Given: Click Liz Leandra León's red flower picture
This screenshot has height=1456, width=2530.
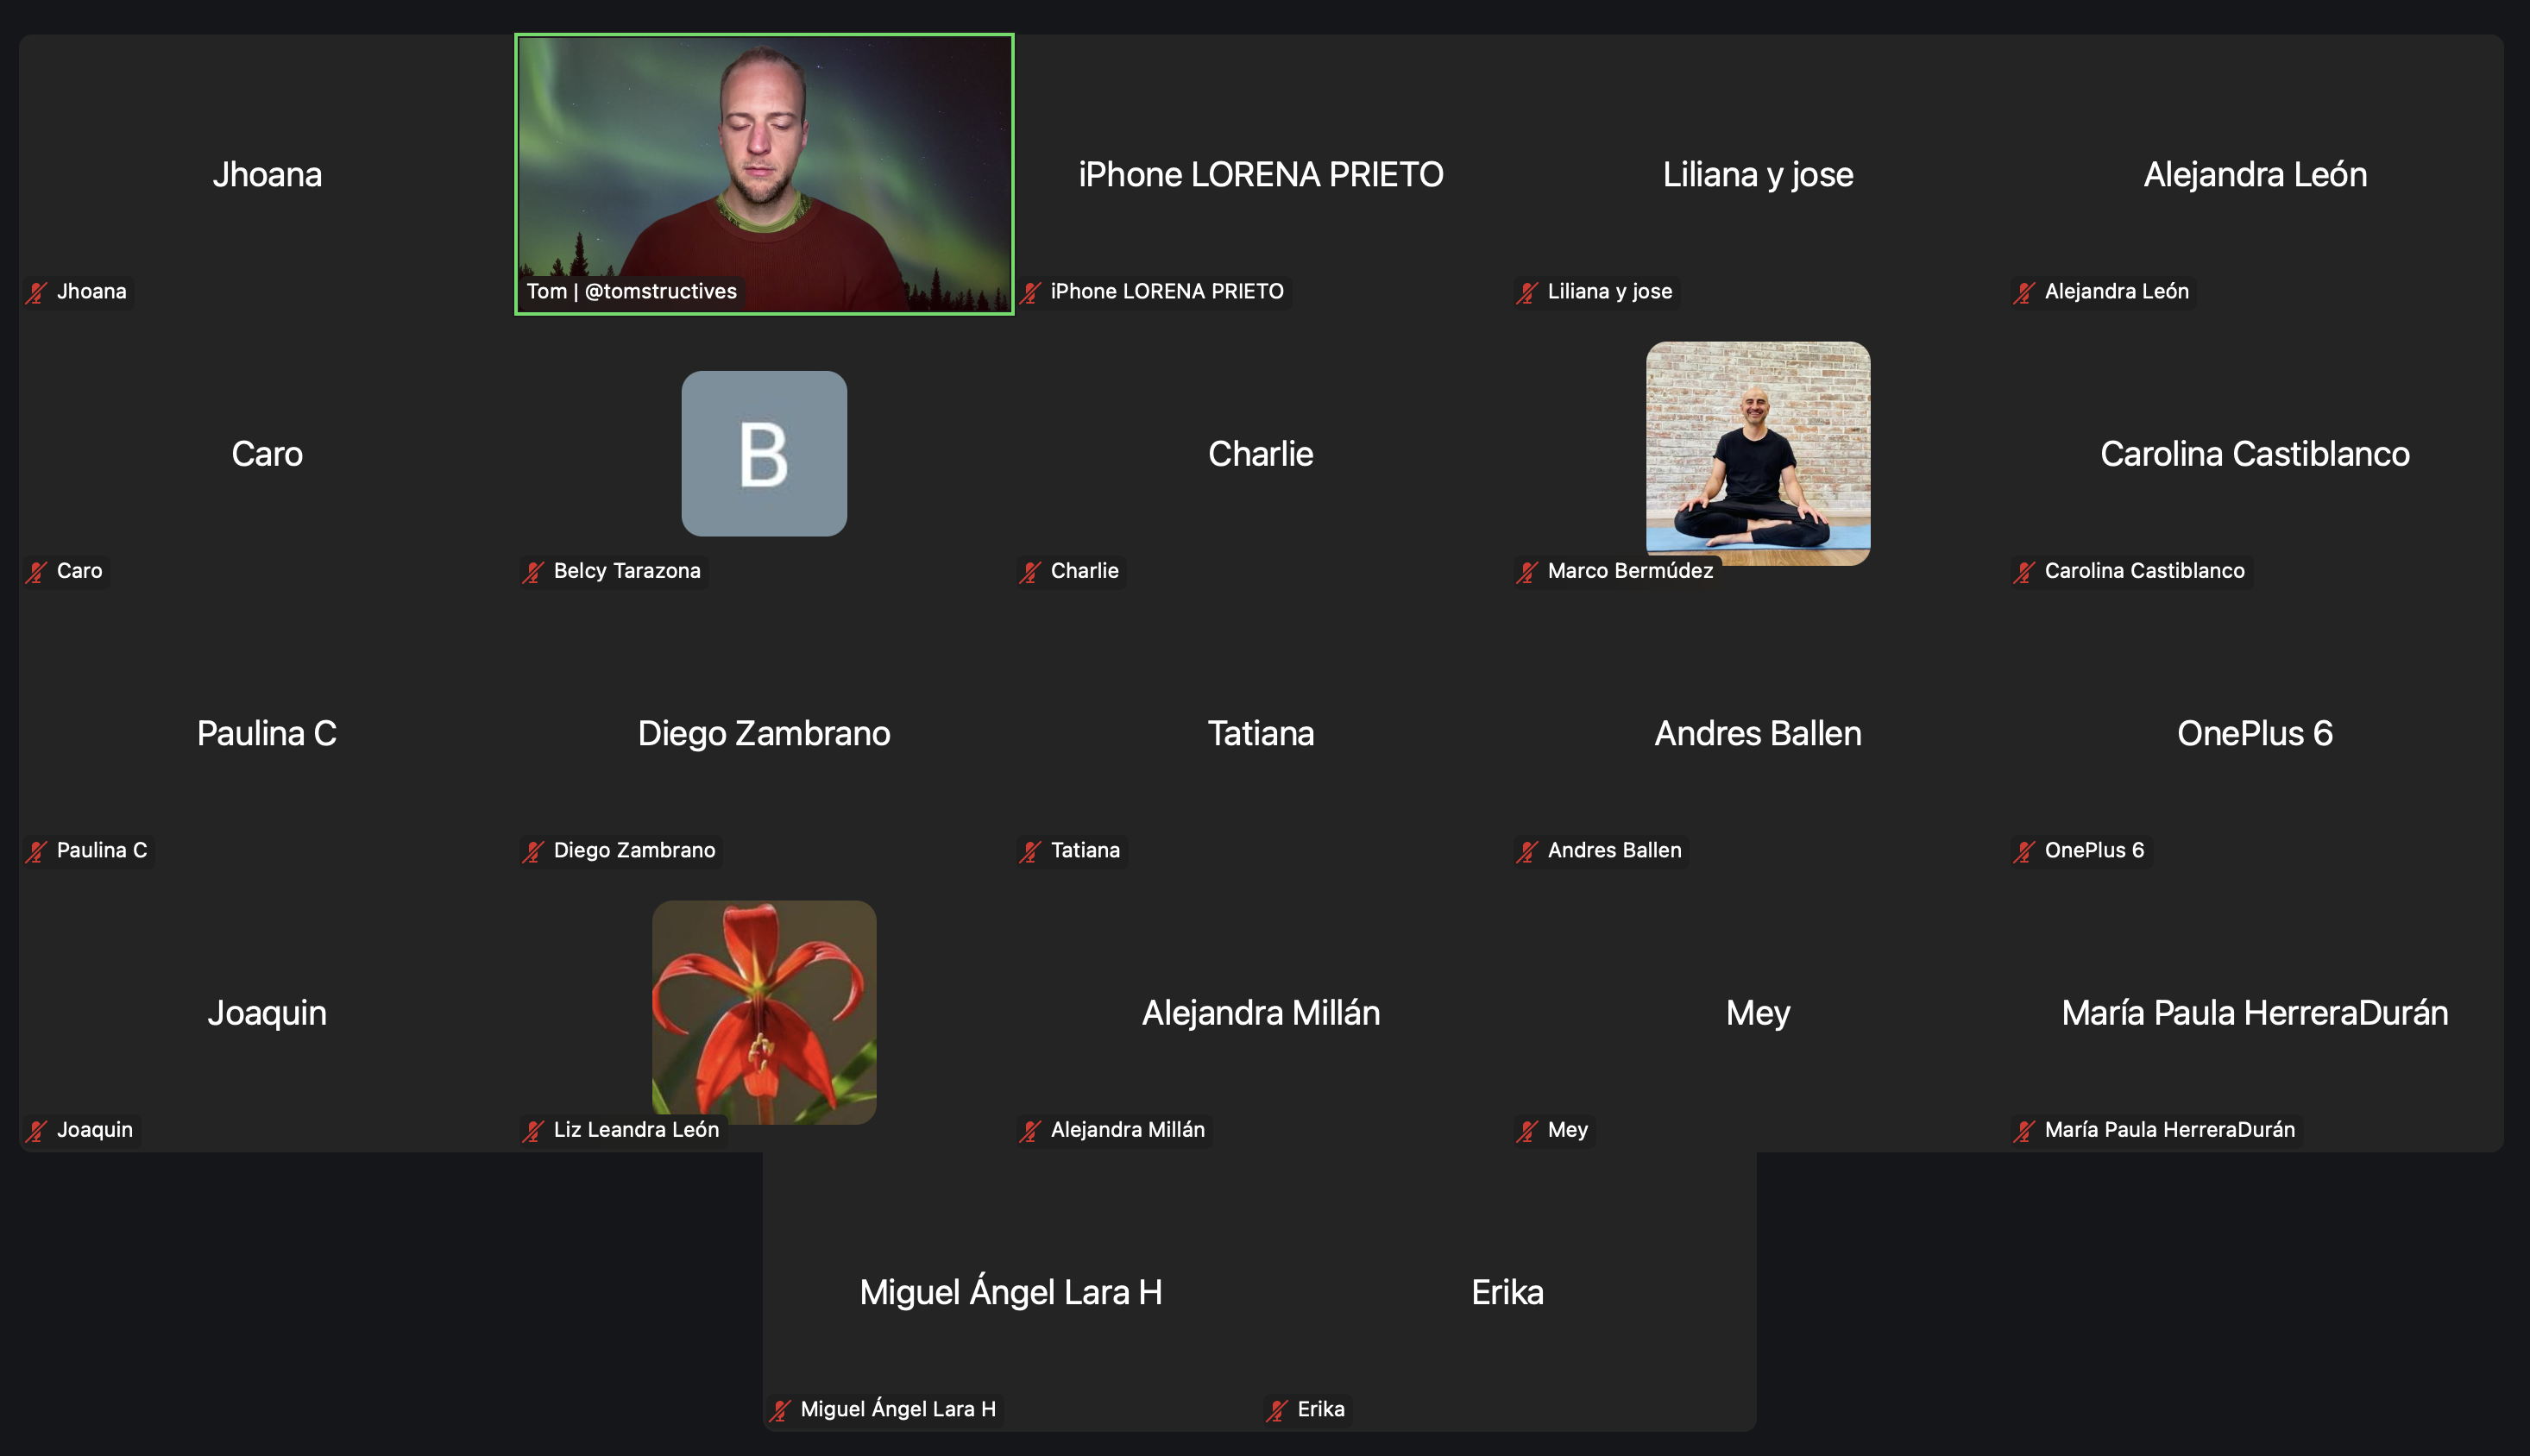Looking at the screenshot, I should point(765,1012).
